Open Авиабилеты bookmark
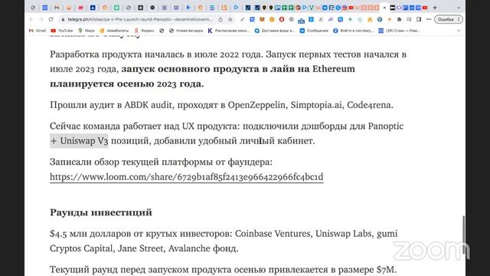 click(x=114, y=31)
